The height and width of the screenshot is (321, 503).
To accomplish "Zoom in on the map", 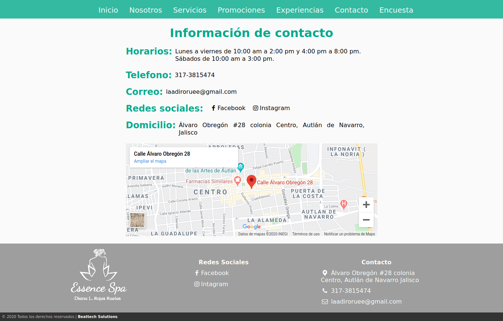I will pyautogui.click(x=366, y=205).
